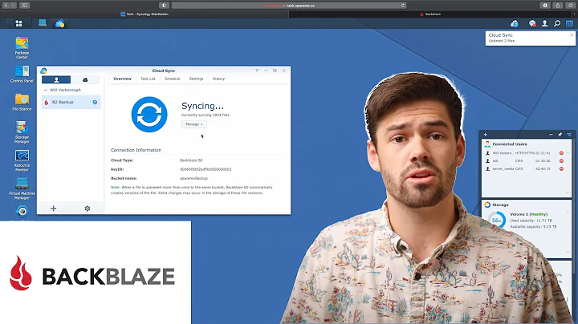The image size is (578, 324).
Task: Click the Storage widget icon
Action: (x=487, y=205)
